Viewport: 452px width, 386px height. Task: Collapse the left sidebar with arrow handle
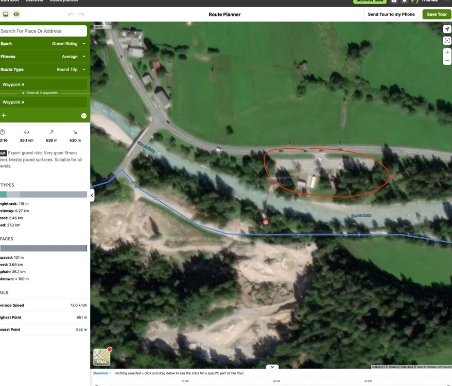[93, 195]
